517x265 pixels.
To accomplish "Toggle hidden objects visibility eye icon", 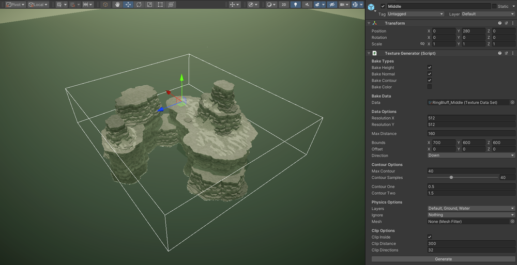I will [332, 5].
